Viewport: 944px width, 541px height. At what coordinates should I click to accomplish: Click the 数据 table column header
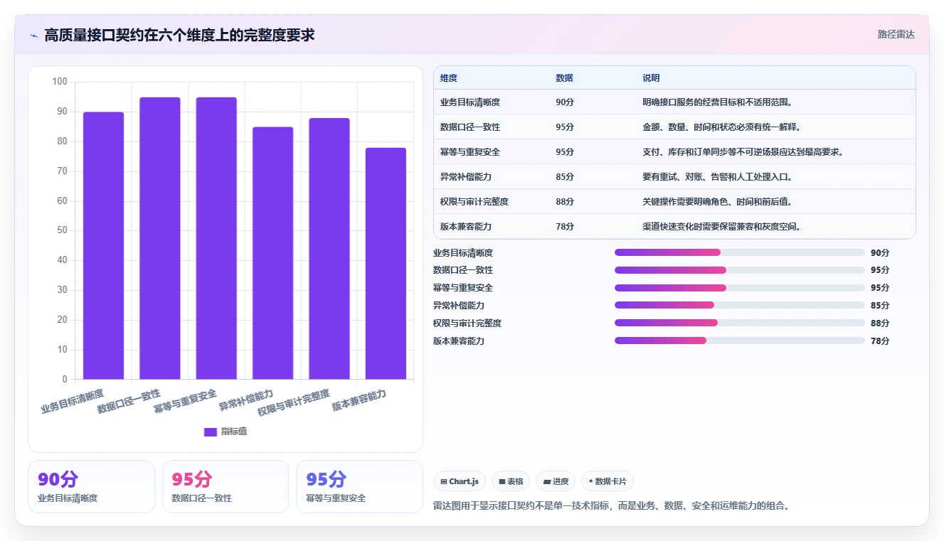pyautogui.click(x=564, y=77)
